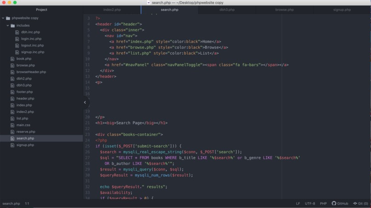Click the PHP grammar selector
The height and width of the screenshot is (208, 371).
click(x=323, y=203)
